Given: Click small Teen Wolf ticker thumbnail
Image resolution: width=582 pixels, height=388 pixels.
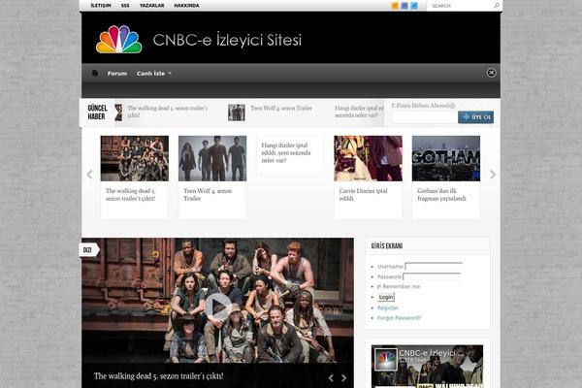Looking at the screenshot, I should (237, 113).
